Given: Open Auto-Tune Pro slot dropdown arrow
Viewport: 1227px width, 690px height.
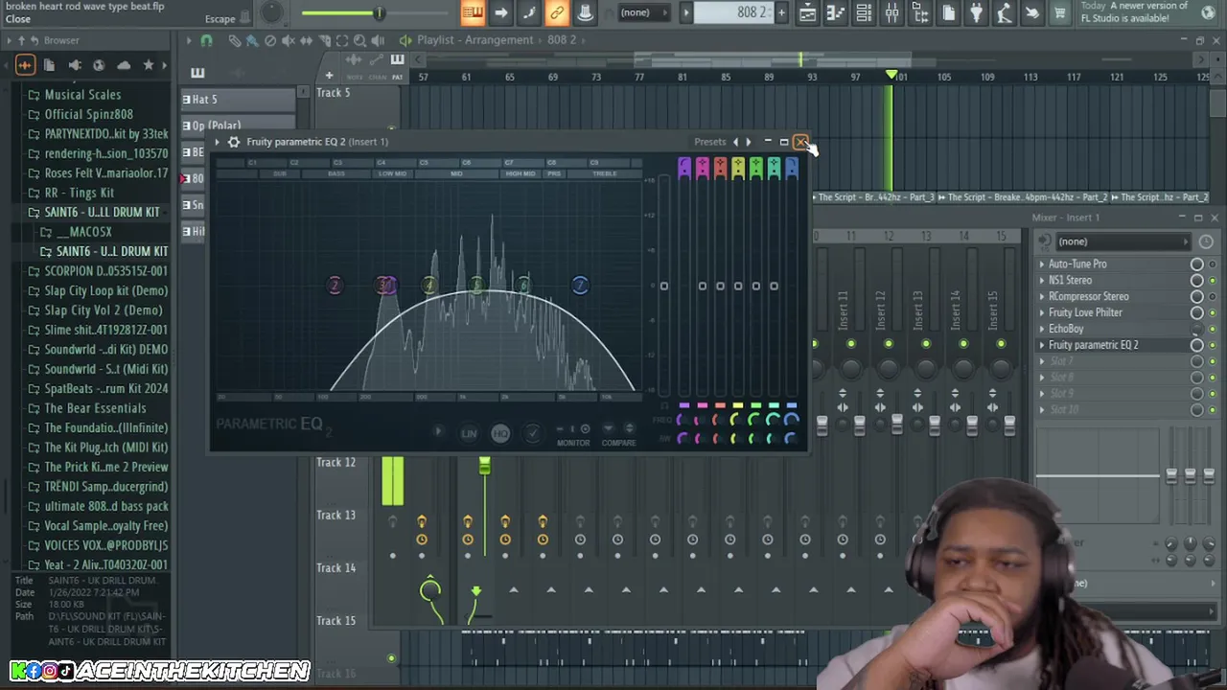Looking at the screenshot, I should [1042, 264].
